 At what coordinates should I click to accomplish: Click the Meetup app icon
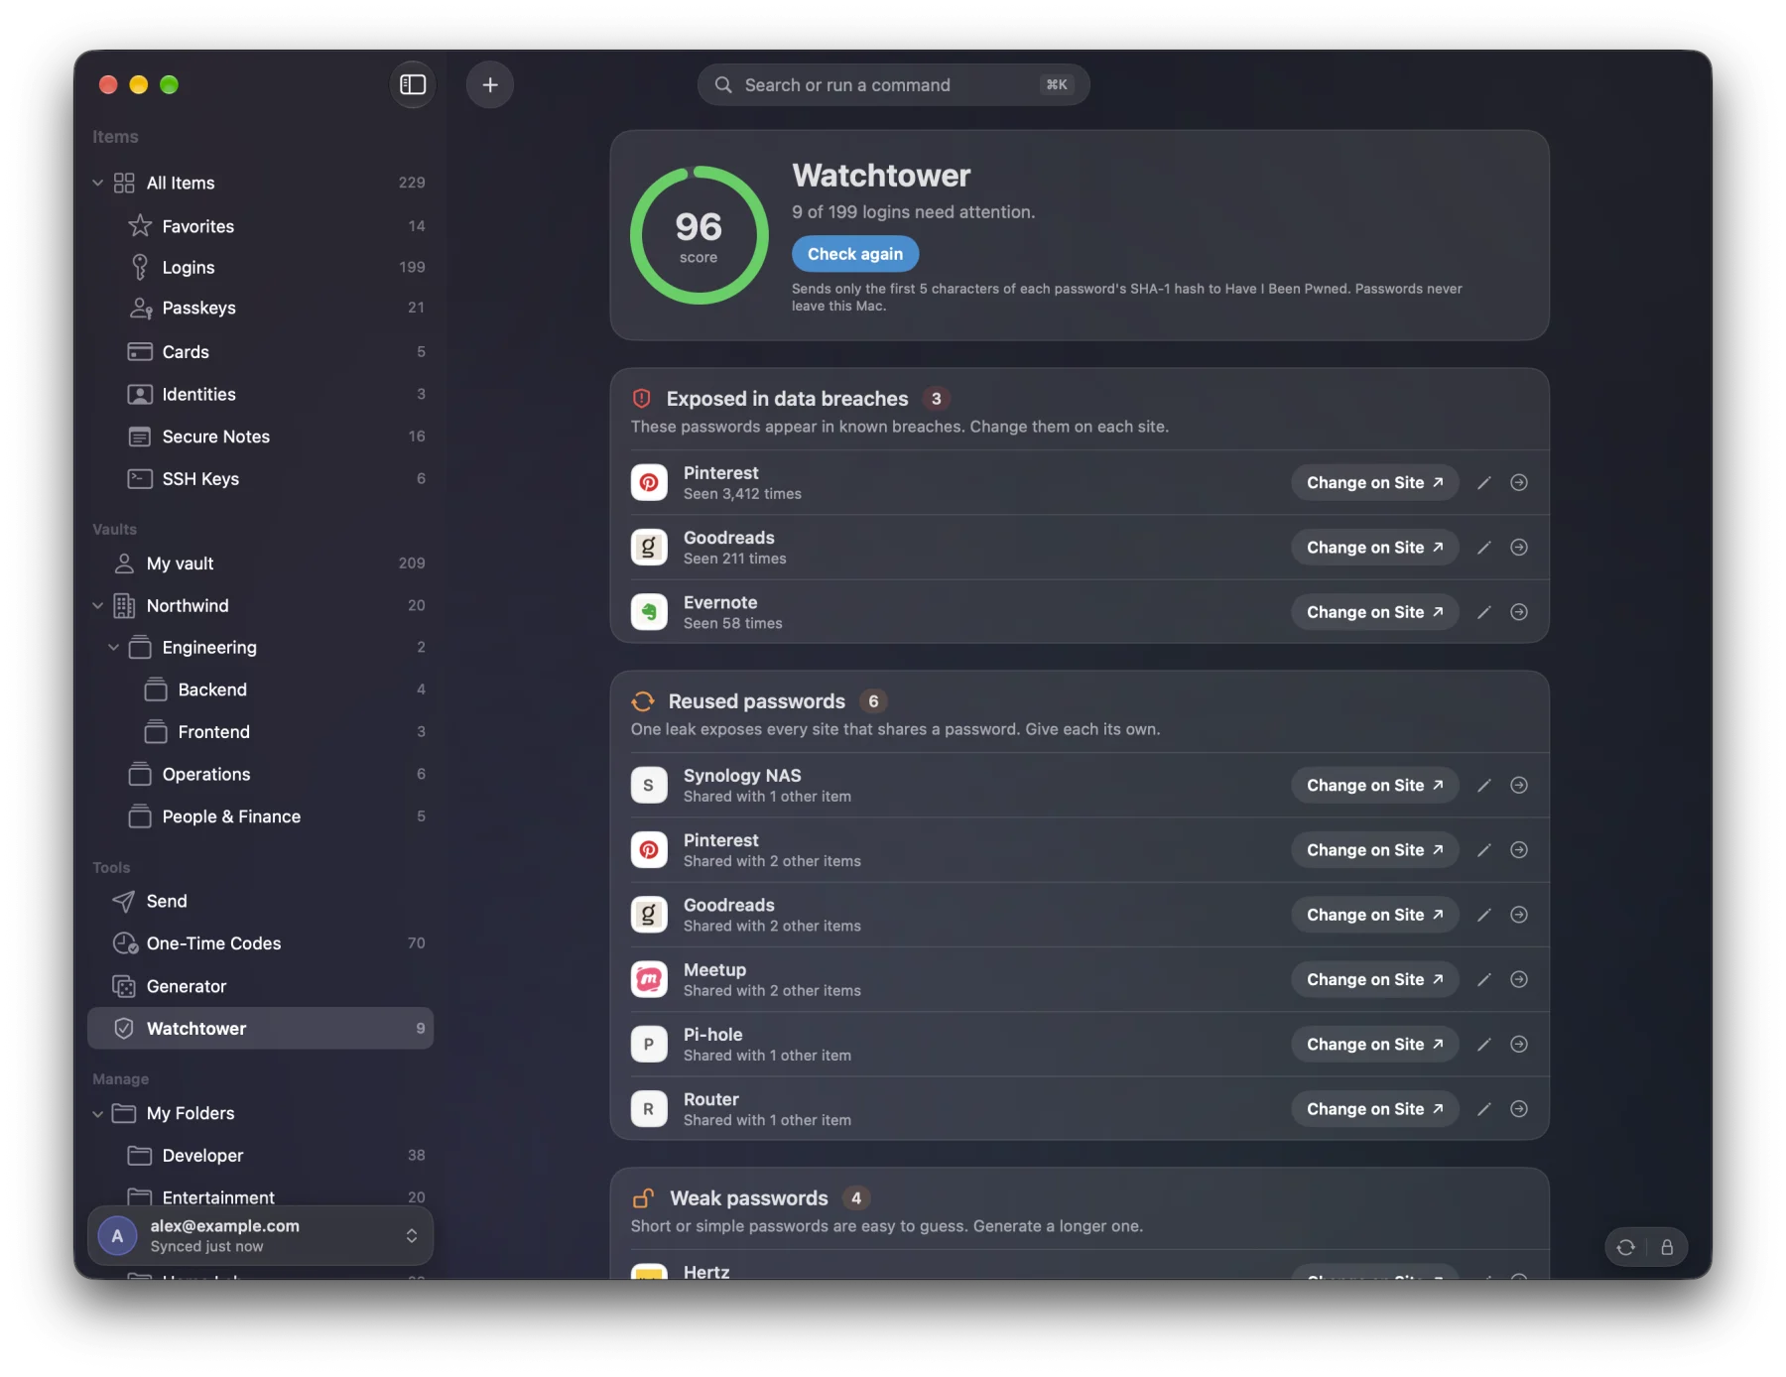(x=649, y=979)
